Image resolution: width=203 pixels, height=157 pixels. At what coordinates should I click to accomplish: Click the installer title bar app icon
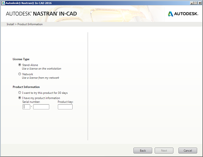point(3,3)
